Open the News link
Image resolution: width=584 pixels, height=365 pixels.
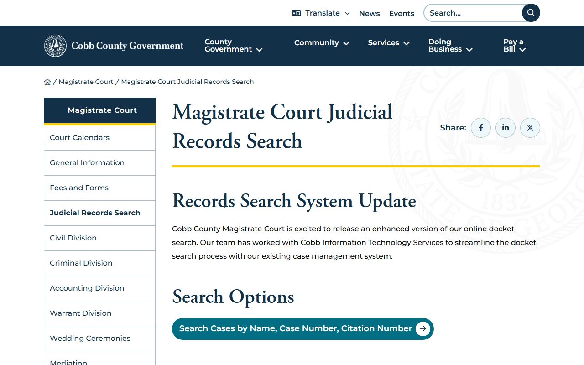[x=370, y=14]
